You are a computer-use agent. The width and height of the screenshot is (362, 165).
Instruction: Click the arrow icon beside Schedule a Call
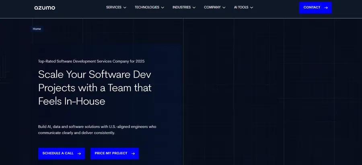pyautogui.click(x=79, y=153)
